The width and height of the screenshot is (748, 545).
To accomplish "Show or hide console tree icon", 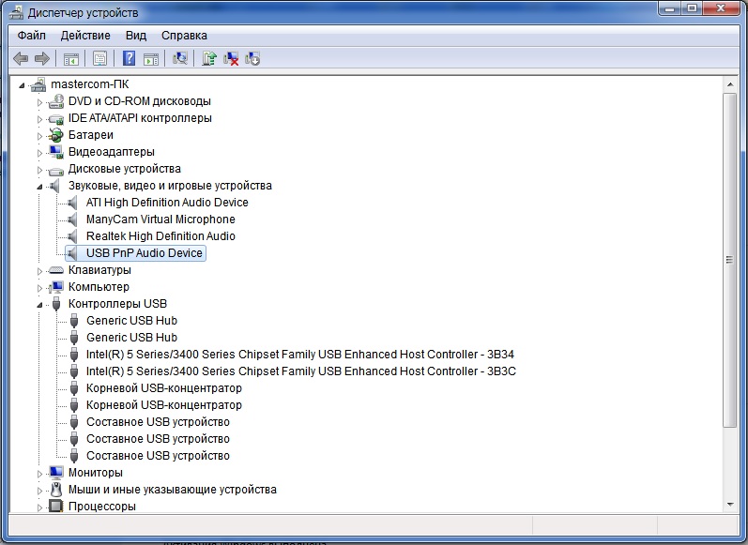I will tap(70, 58).
